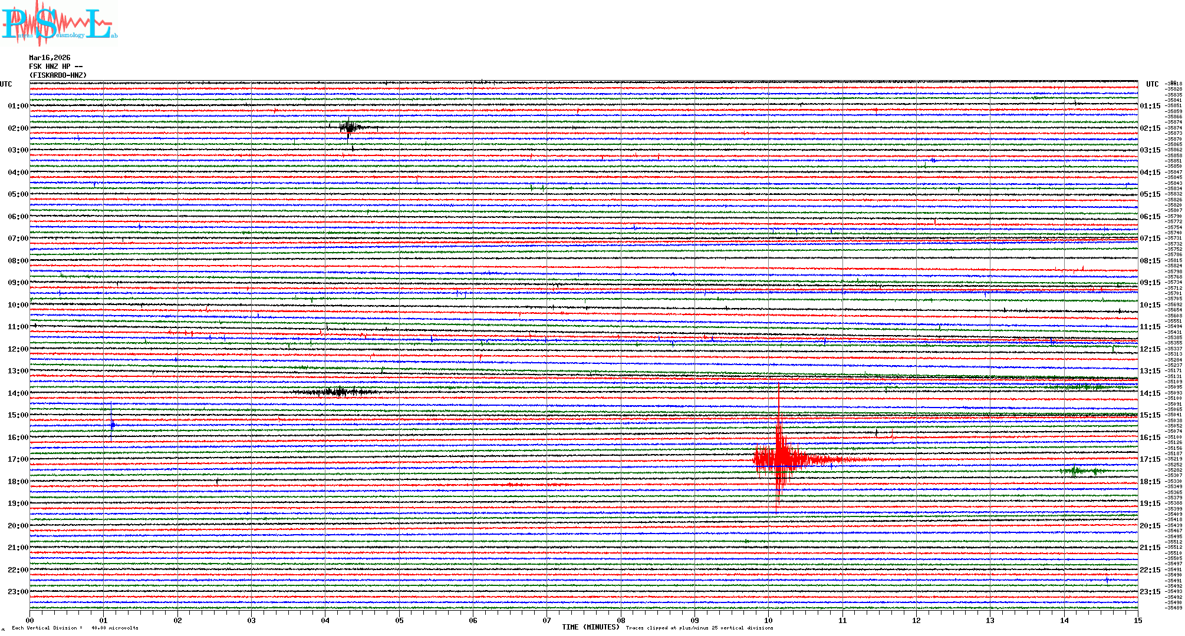Click the (FISKARDO-HNZ) station name label

pos(58,75)
